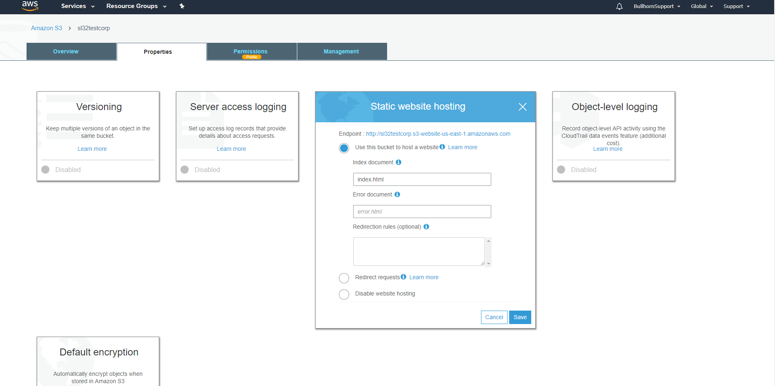The width and height of the screenshot is (775, 386).
Task: Pin shortcuts using the pushpin icon
Action: [x=182, y=6]
